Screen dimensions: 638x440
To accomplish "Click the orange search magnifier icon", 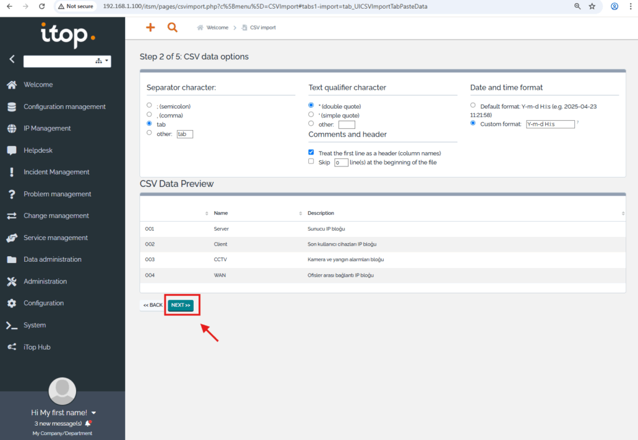I will [x=173, y=27].
